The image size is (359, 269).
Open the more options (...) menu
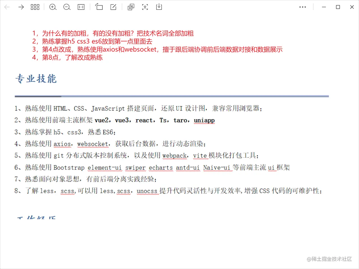pos(303,7)
